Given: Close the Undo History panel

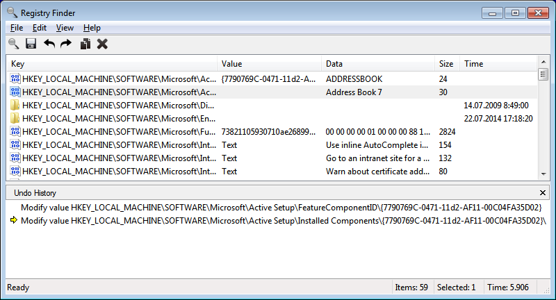Looking at the screenshot, I should pos(543,192).
